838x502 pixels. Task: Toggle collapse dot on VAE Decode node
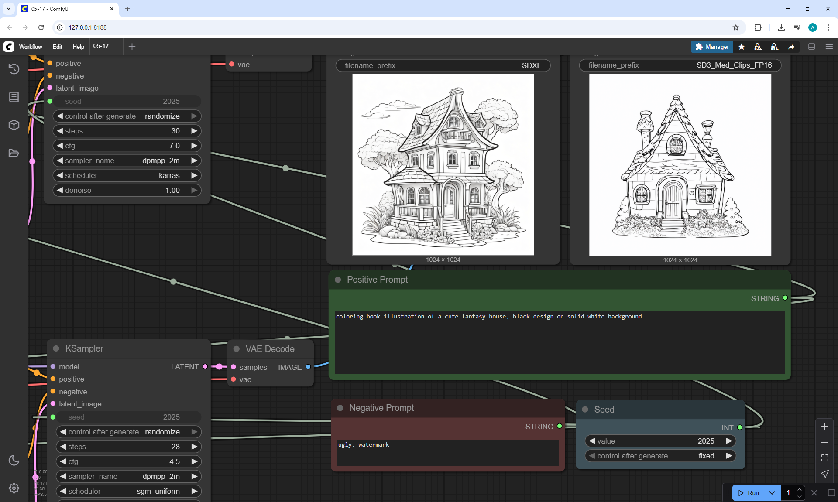(x=237, y=349)
